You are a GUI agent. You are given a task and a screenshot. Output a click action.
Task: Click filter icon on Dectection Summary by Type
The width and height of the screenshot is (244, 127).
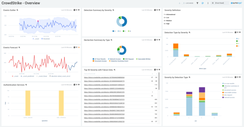coord(157,40)
